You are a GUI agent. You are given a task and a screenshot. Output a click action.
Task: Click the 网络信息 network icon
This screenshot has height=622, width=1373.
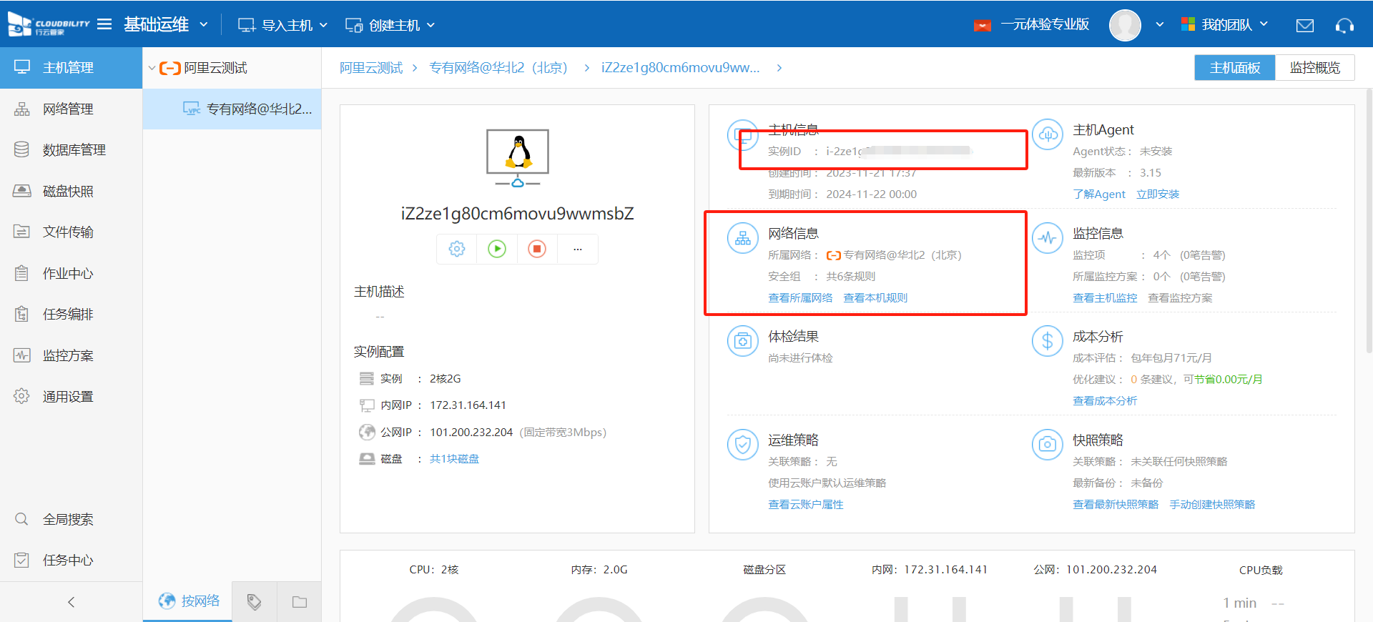[x=743, y=238]
